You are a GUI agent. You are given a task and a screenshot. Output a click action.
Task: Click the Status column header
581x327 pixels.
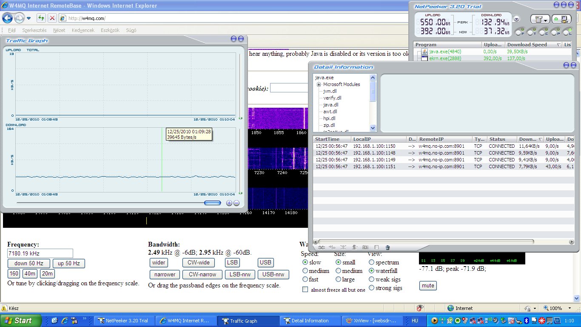tap(502, 139)
